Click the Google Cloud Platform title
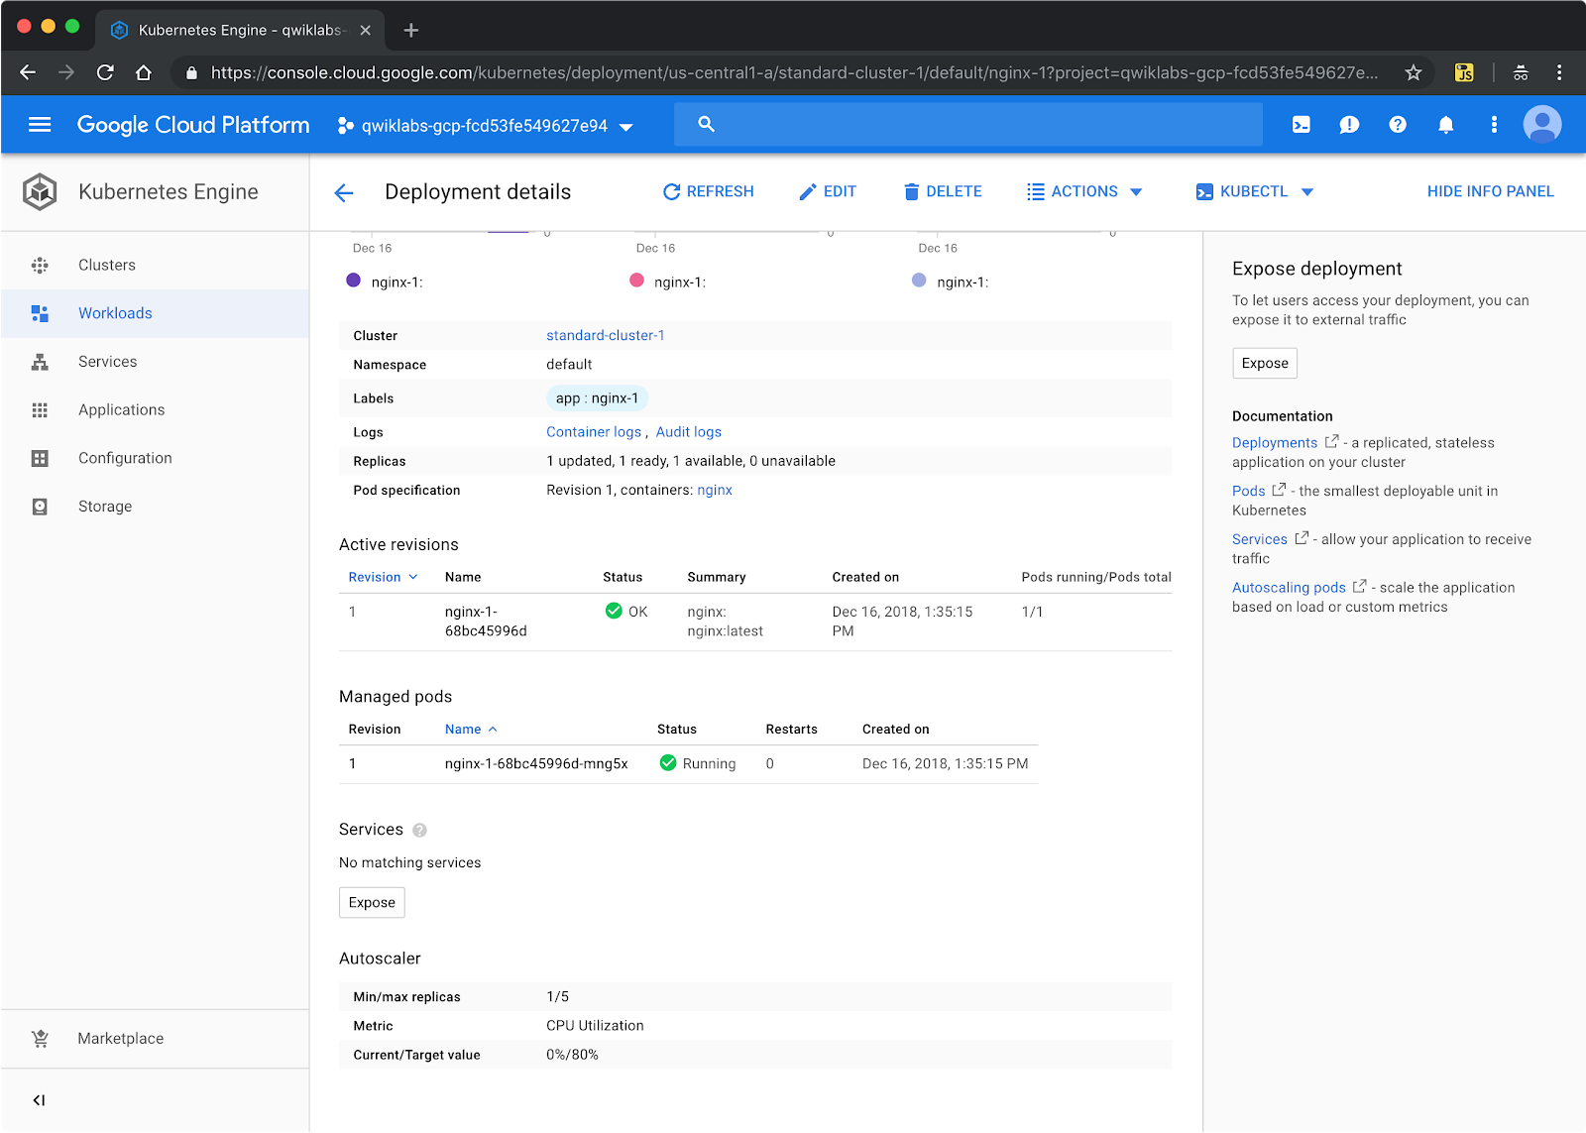 coord(193,125)
